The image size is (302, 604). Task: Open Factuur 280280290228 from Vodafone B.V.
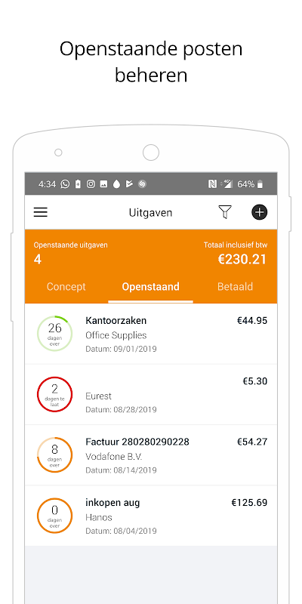151,455
